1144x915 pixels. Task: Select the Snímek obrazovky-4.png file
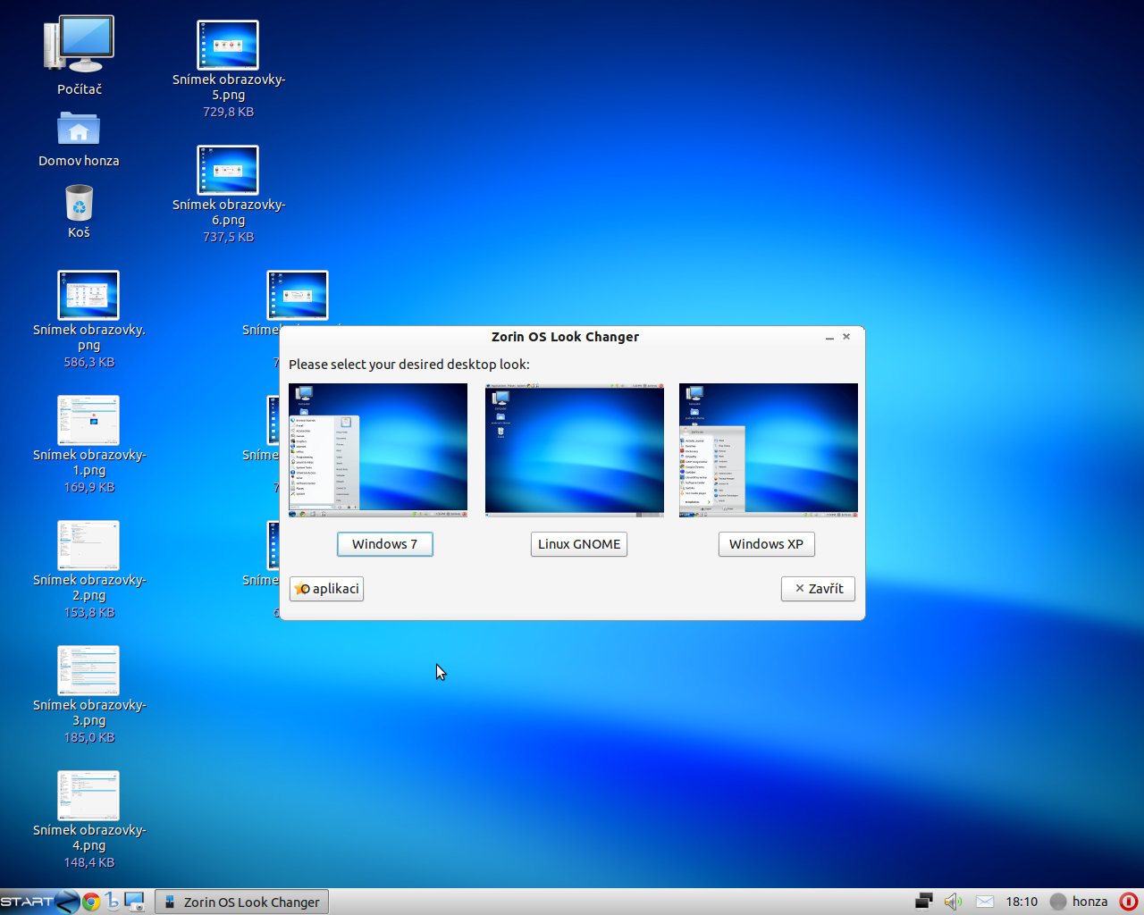click(x=88, y=795)
